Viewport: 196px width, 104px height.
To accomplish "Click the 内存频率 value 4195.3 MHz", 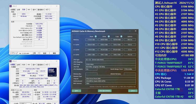I will pyautogui.click(x=39, y=24).
